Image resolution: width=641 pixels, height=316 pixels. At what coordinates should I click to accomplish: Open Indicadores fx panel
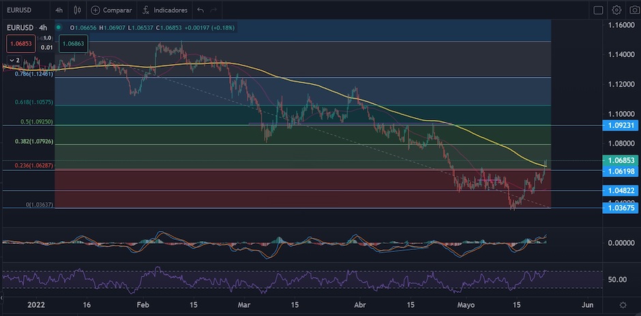tap(146, 10)
